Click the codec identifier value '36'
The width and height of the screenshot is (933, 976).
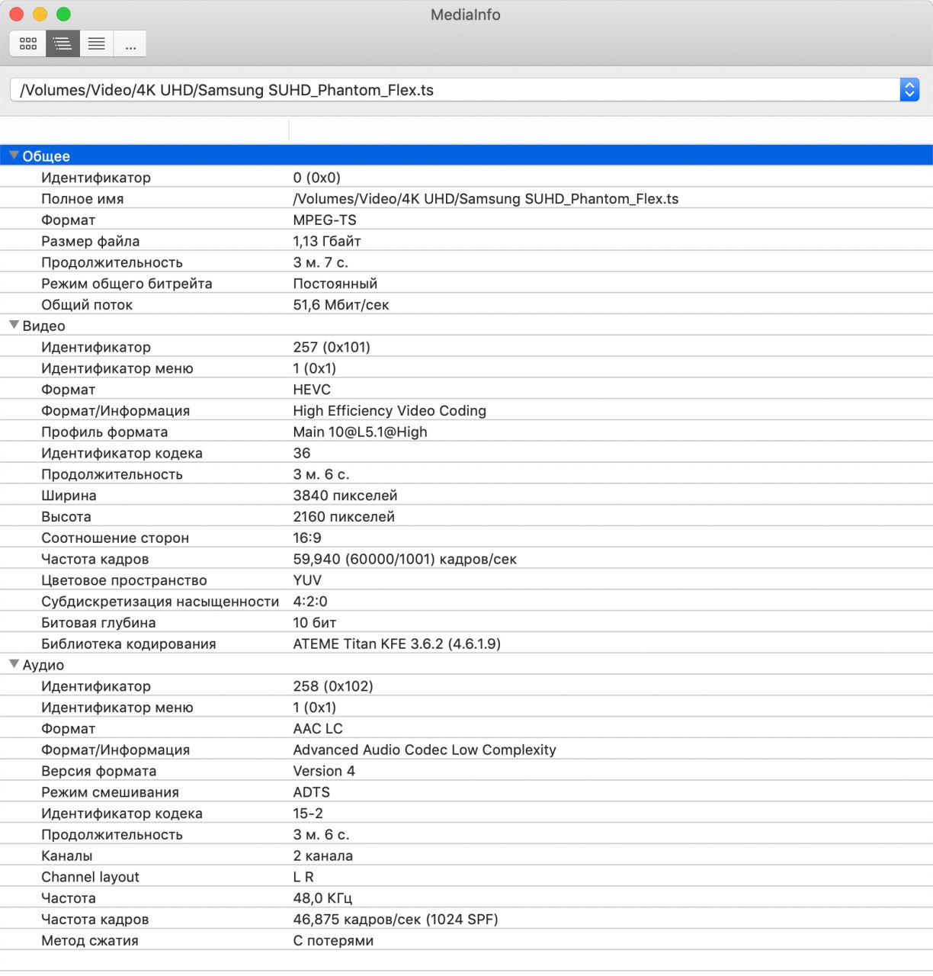click(x=302, y=453)
